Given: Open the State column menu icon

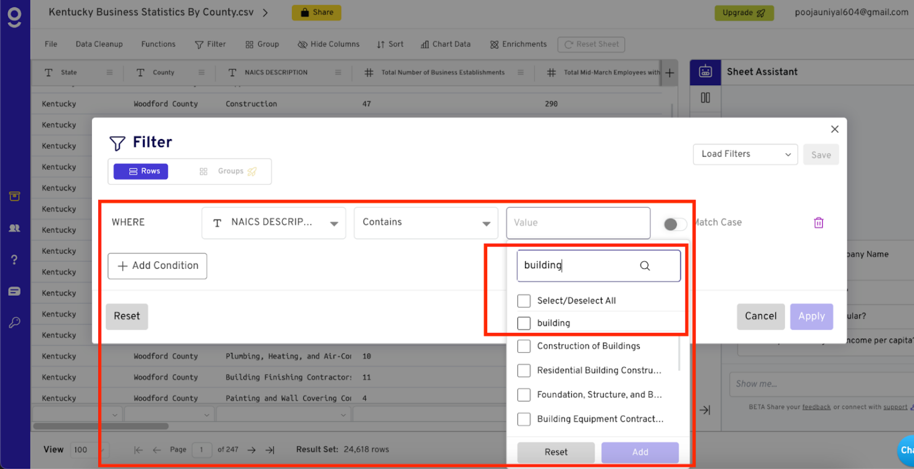Looking at the screenshot, I should pos(109,72).
